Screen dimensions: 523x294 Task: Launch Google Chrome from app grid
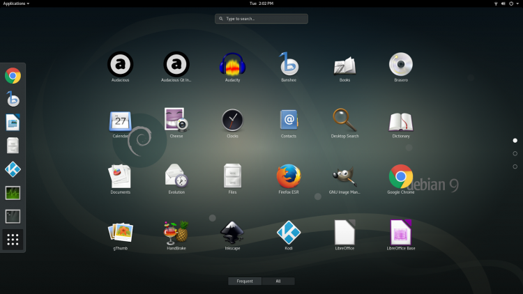click(x=401, y=179)
